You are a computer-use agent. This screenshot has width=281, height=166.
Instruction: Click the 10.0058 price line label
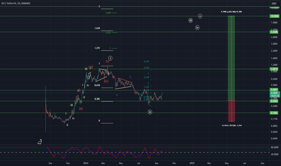click(275, 16)
